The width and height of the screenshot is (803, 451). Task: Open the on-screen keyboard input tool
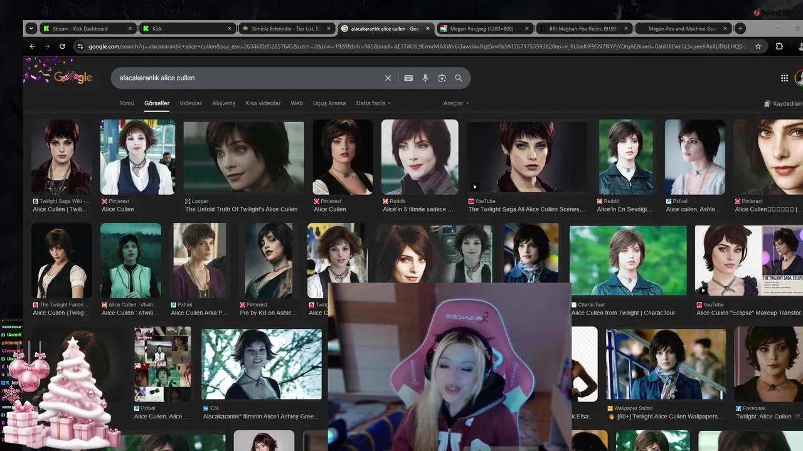(408, 78)
